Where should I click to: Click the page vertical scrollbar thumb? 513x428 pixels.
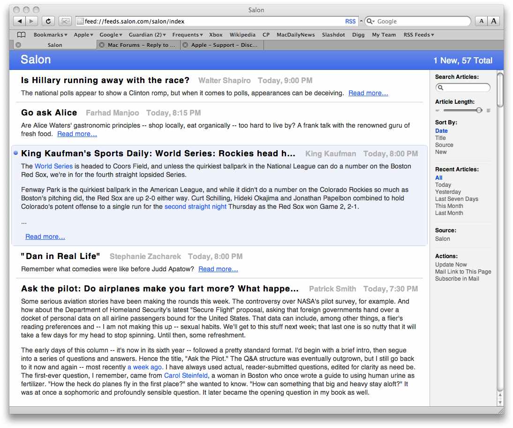click(x=499, y=90)
